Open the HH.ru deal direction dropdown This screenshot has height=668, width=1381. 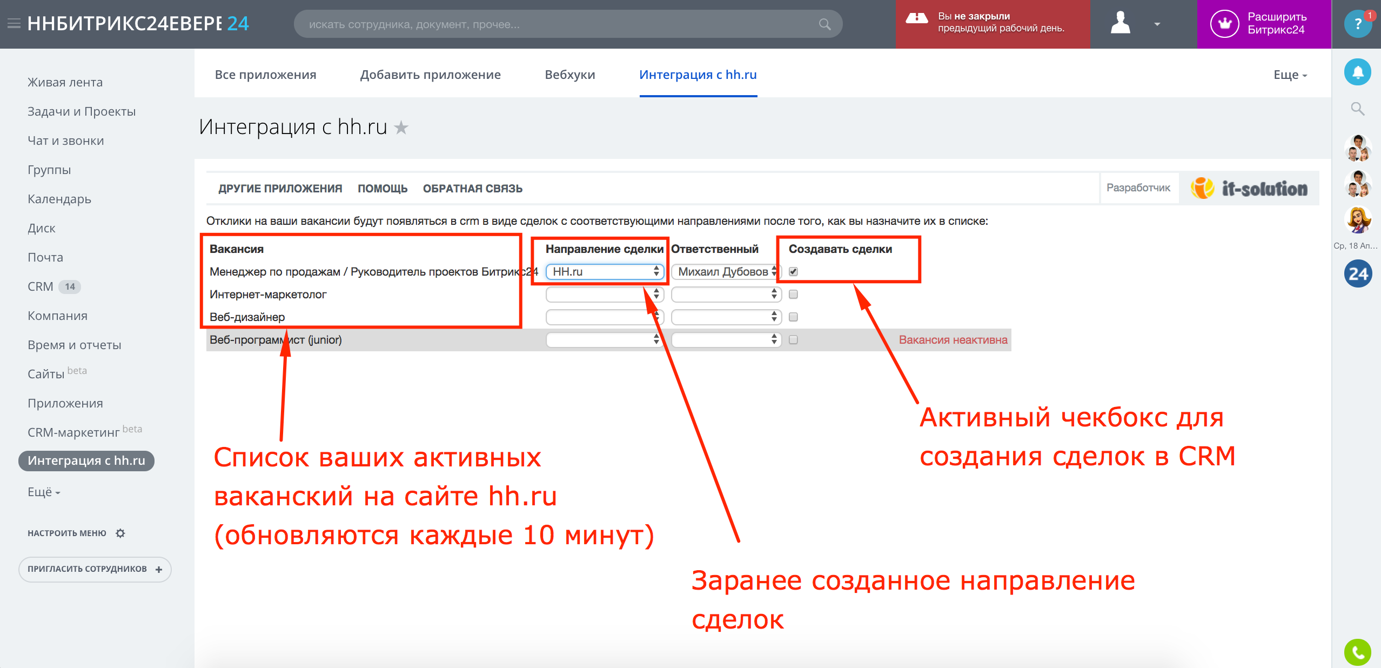(x=604, y=271)
